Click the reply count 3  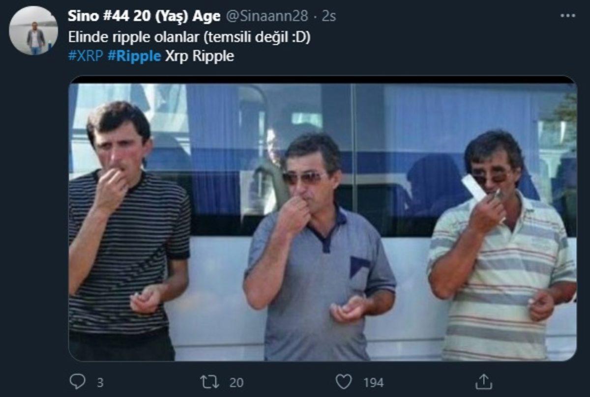[x=100, y=382]
